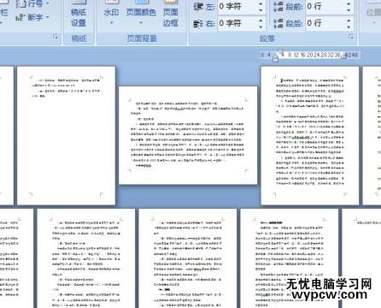Increase 段前 spacing with up arrow
The height and width of the screenshot is (308, 381).
[349, 3]
